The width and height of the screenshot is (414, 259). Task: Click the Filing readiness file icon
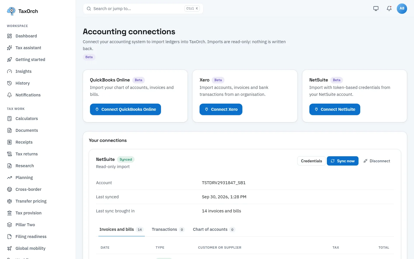(9, 237)
